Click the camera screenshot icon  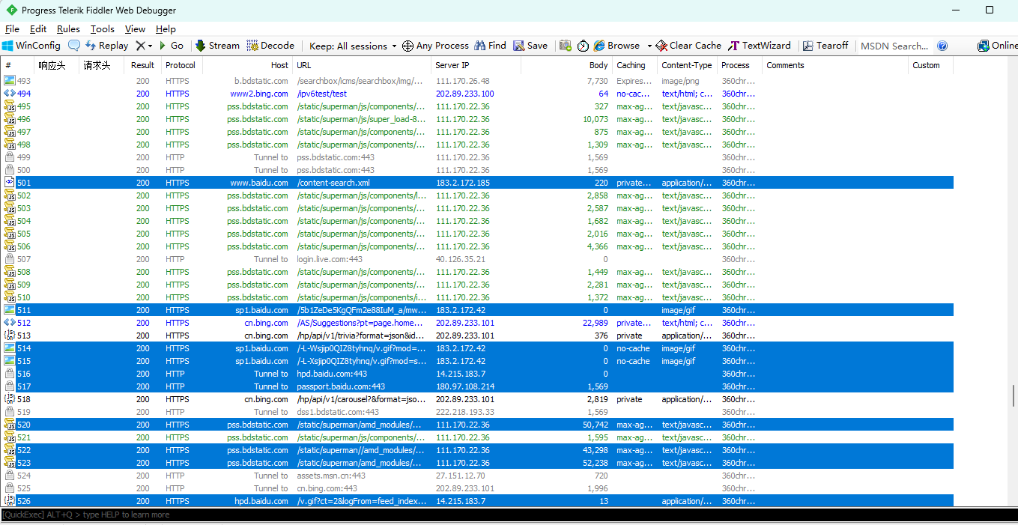point(566,46)
